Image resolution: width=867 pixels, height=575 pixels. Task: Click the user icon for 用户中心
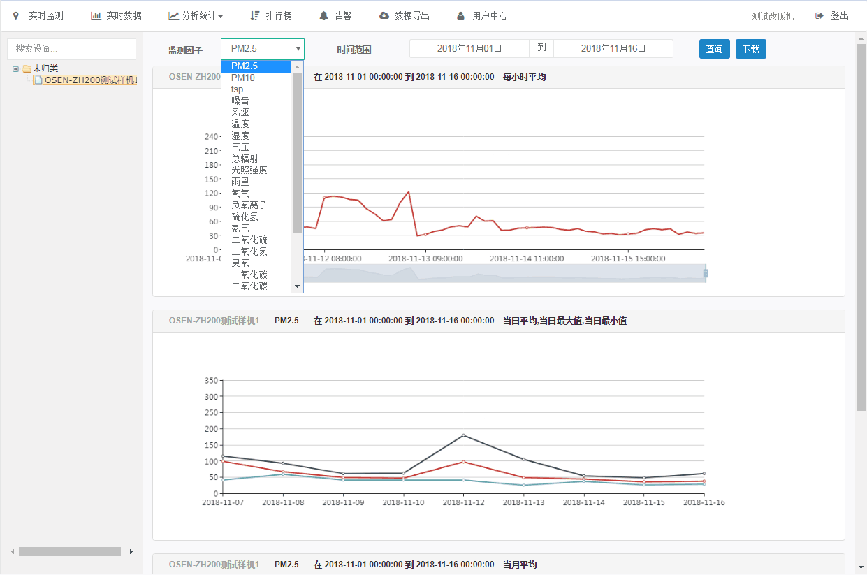460,15
